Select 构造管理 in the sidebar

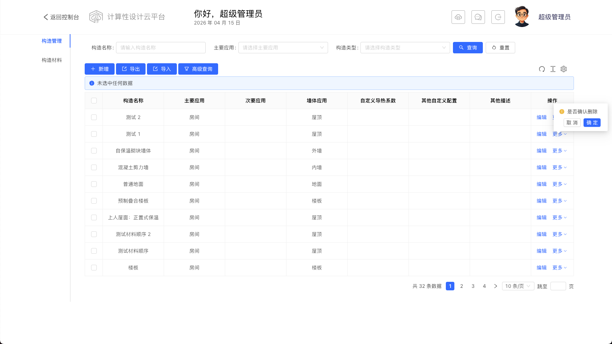pos(52,41)
